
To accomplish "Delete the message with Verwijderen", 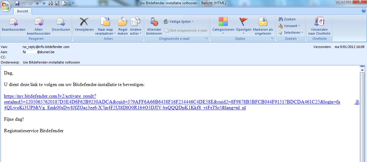I will click(x=84, y=25).
